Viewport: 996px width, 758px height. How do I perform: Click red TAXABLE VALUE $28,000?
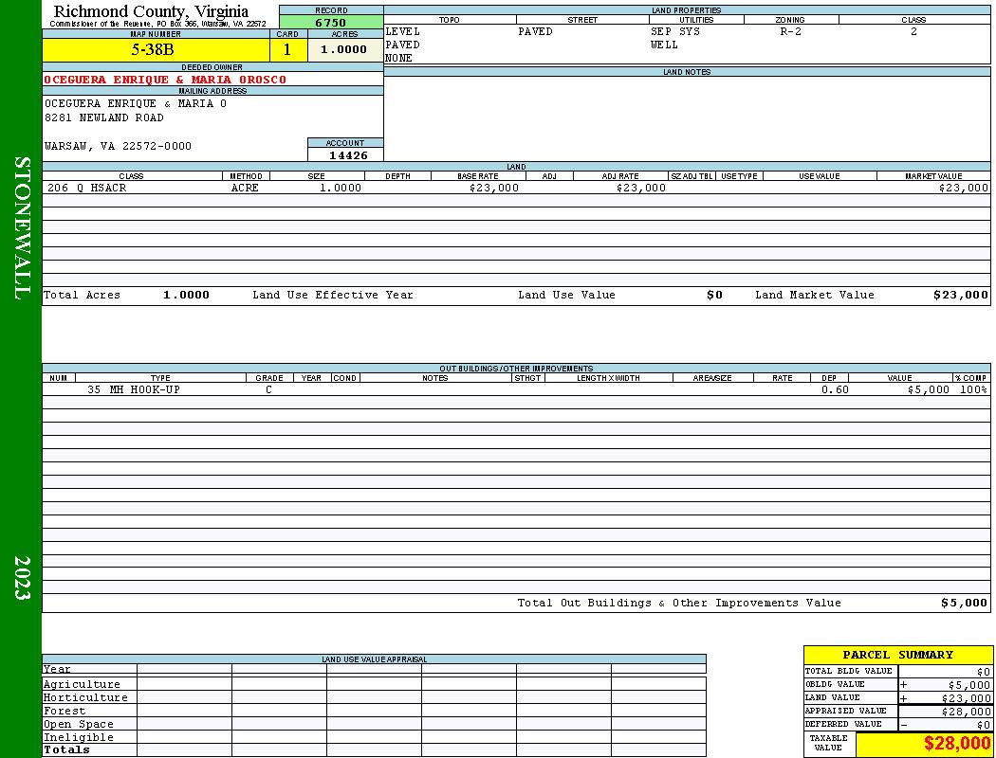[x=956, y=744]
